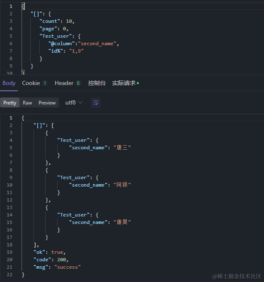This screenshot has height=282, width=264.
Task: Click the value "唐昊" in response
Action: [122, 222]
